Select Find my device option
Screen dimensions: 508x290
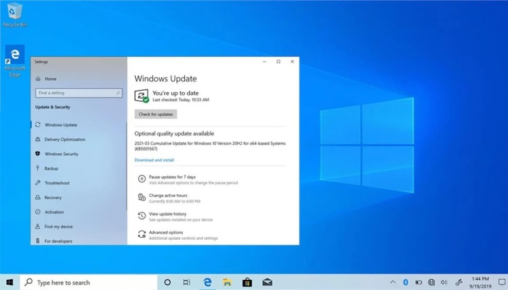[58, 227]
